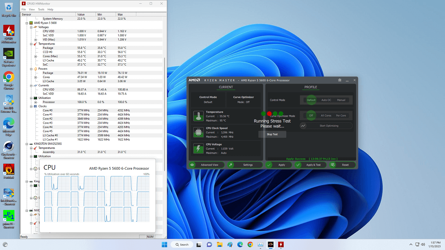Click Start Optimizing button
This screenshot has width=445, height=250.
point(326,126)
